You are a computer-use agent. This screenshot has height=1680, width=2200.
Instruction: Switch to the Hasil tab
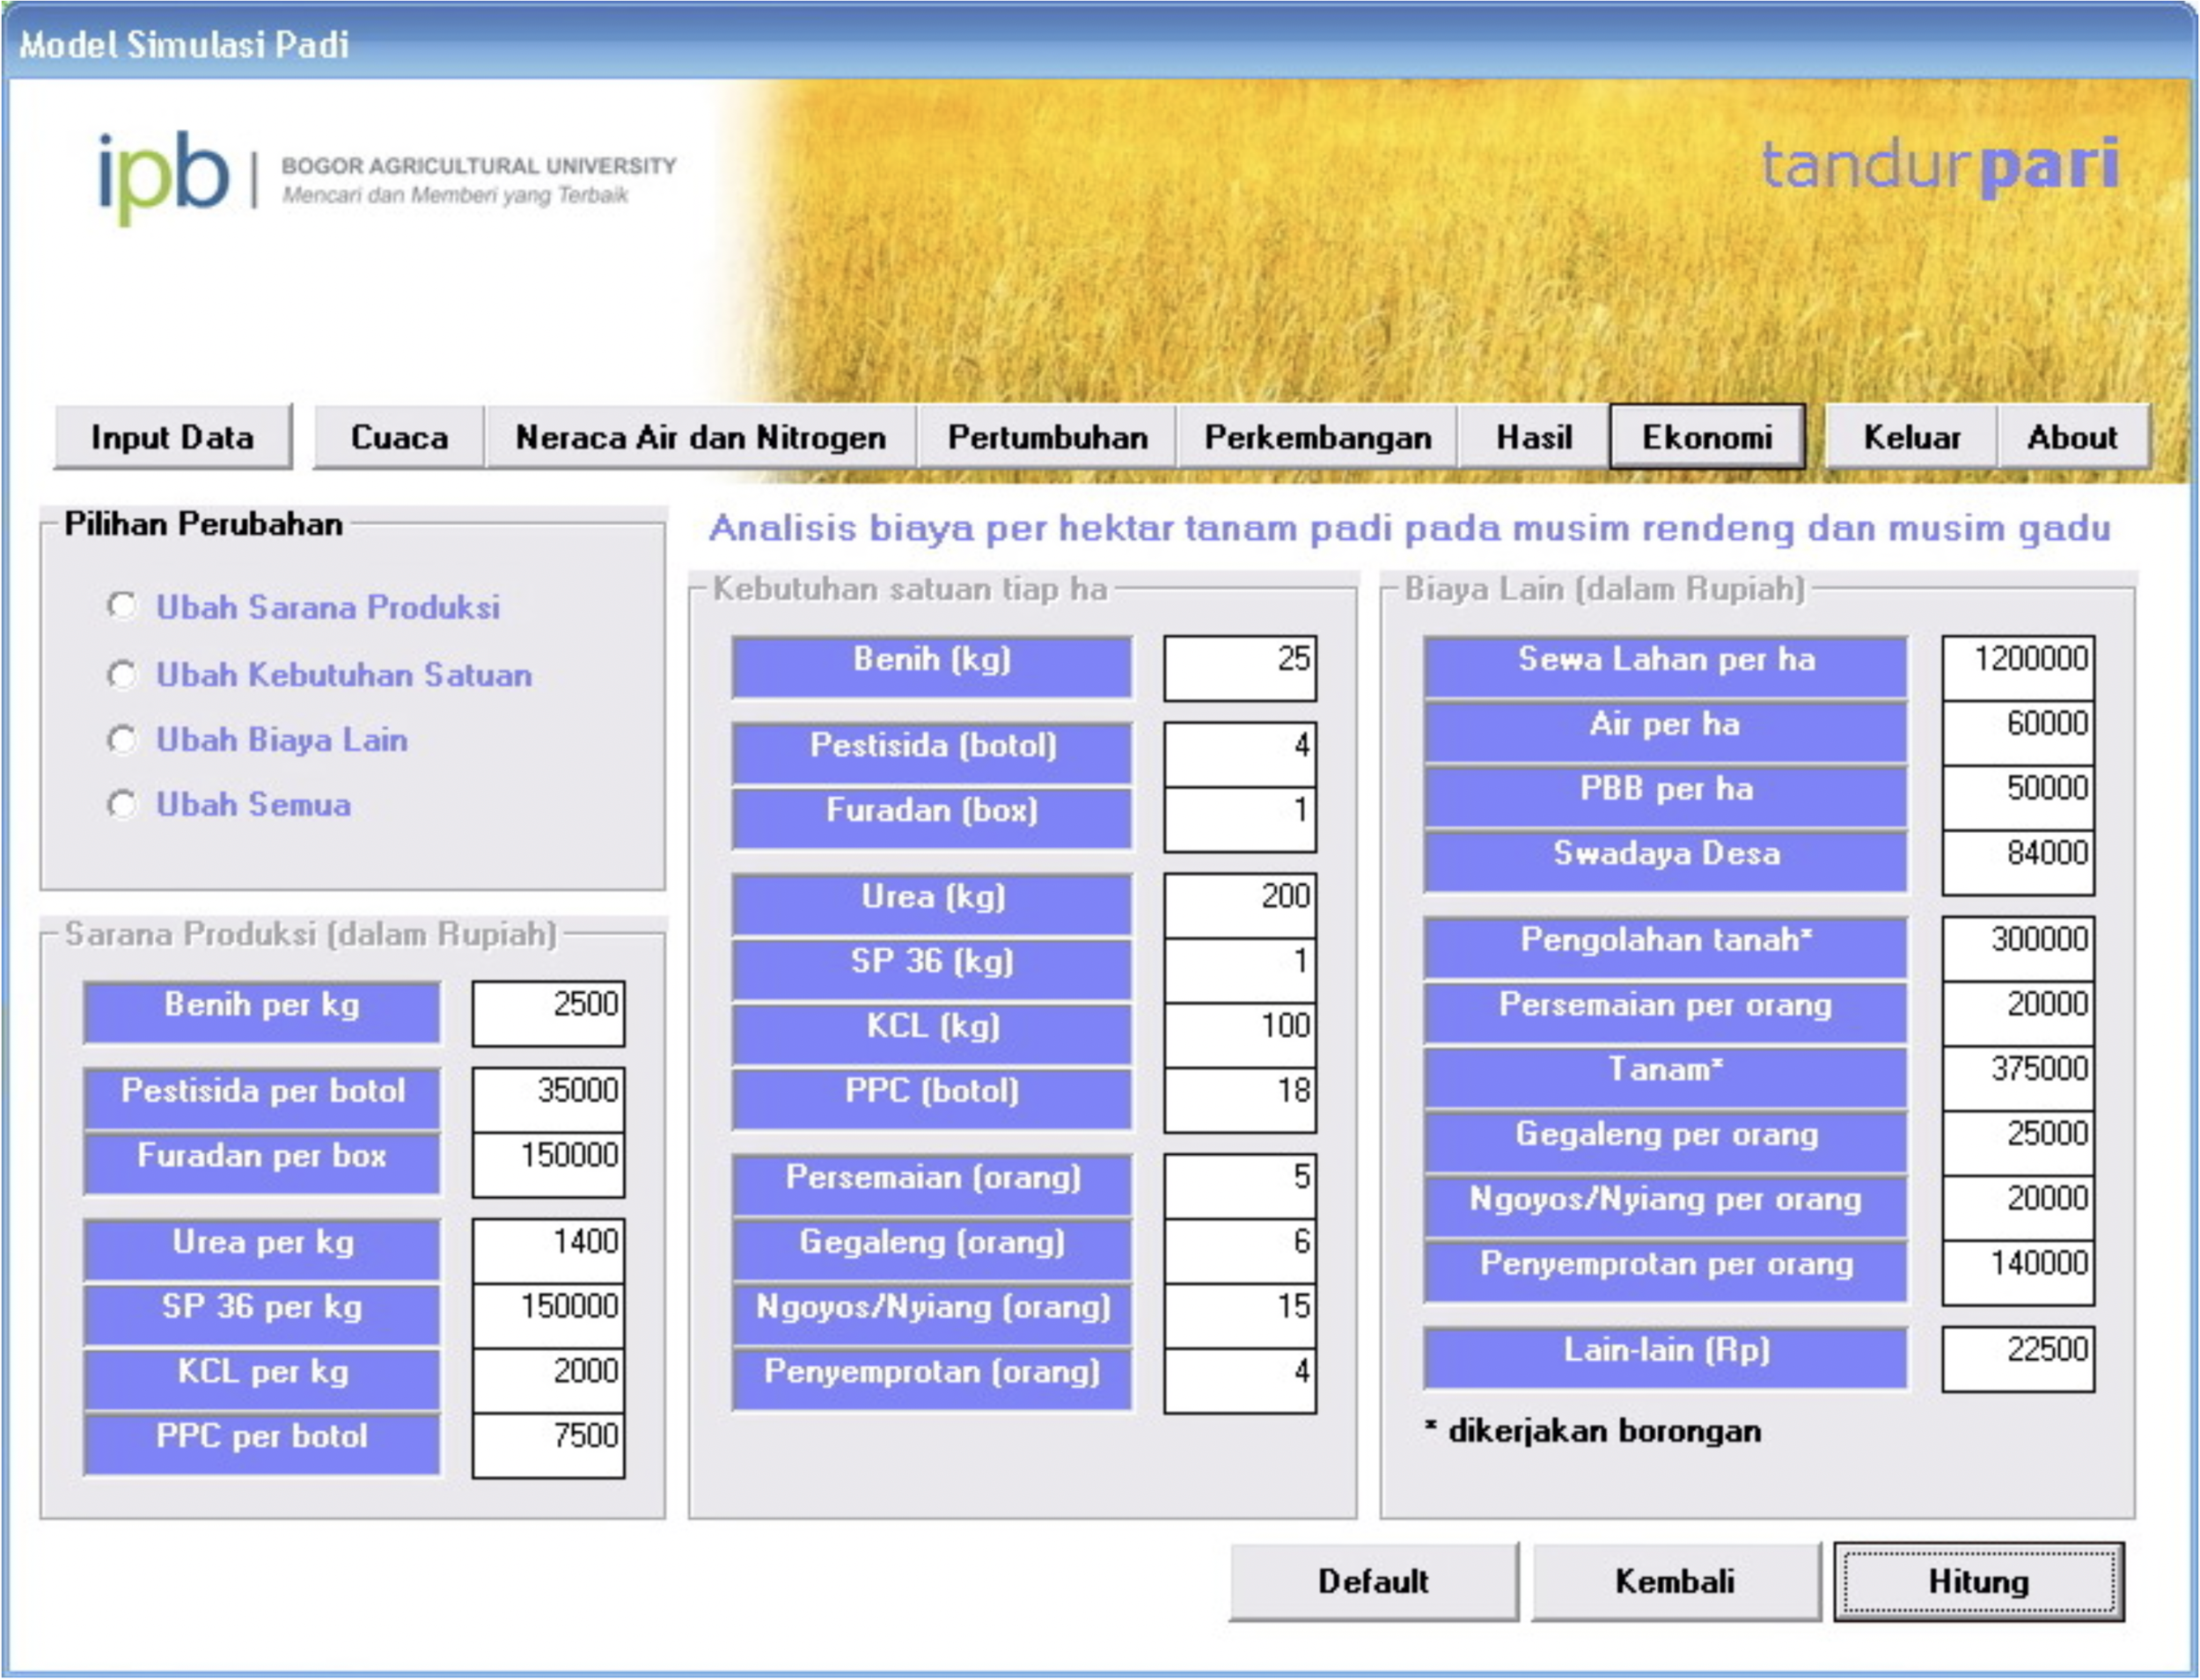(x=1533, y=437)
